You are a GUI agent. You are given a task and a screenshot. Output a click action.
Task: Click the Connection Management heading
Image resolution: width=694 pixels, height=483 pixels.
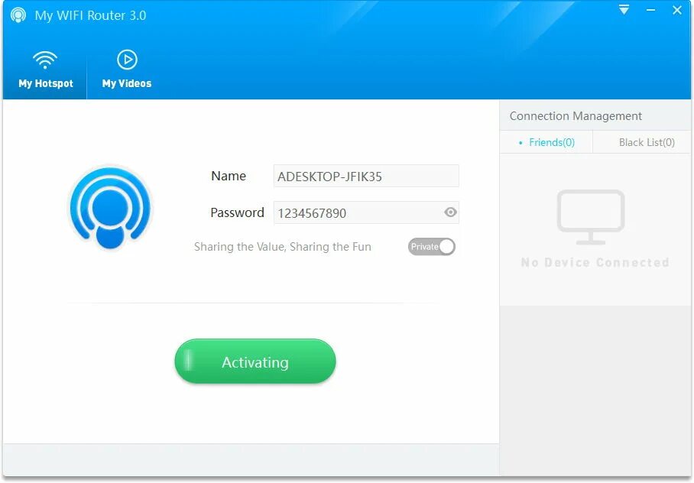coord(576,116)
